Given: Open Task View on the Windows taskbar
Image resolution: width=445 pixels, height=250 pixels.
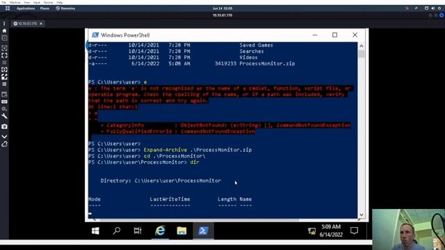Looking at the screenshot, I should point(138,231).
